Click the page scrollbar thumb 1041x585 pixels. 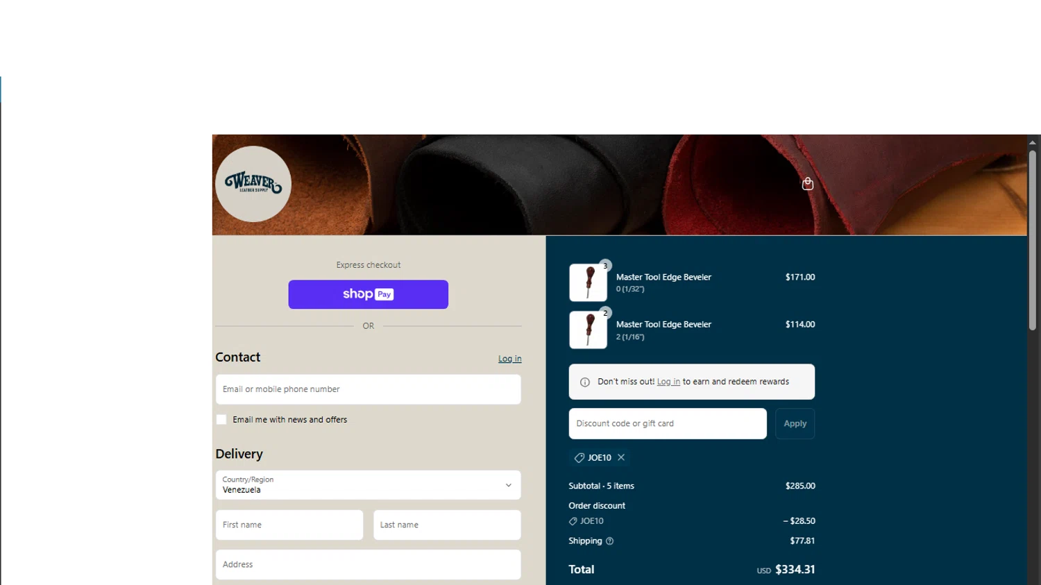[x=1033, y=239]
